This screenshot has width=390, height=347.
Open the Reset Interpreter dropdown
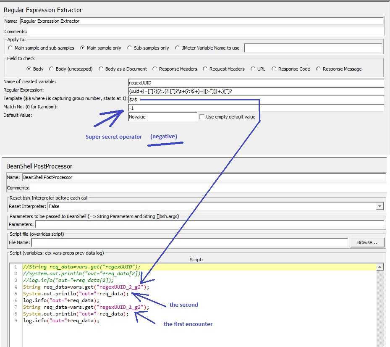click(x=380, y=206)
